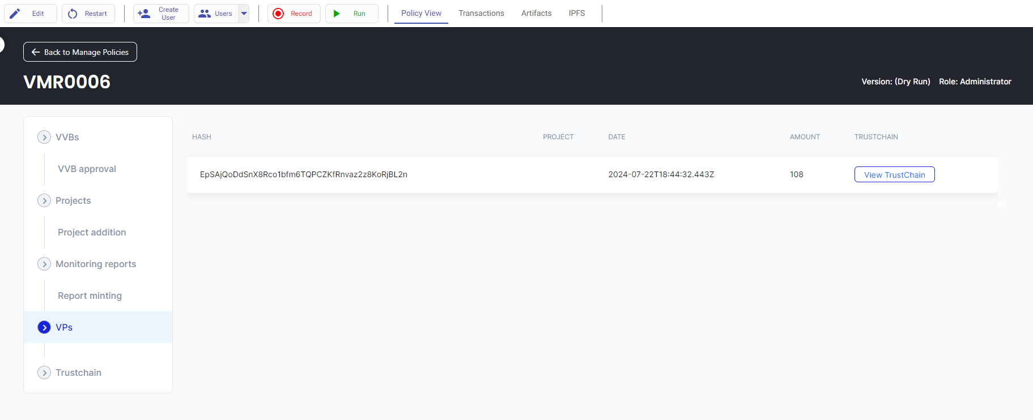Open the Users dropdown arrow

[244, 14]
